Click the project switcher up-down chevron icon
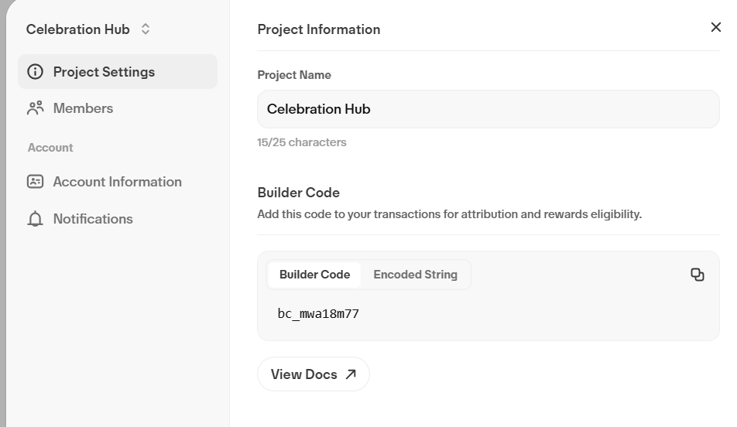Image resolution: width=737 pixels, height=427 pixels. (x=146, y=29)
